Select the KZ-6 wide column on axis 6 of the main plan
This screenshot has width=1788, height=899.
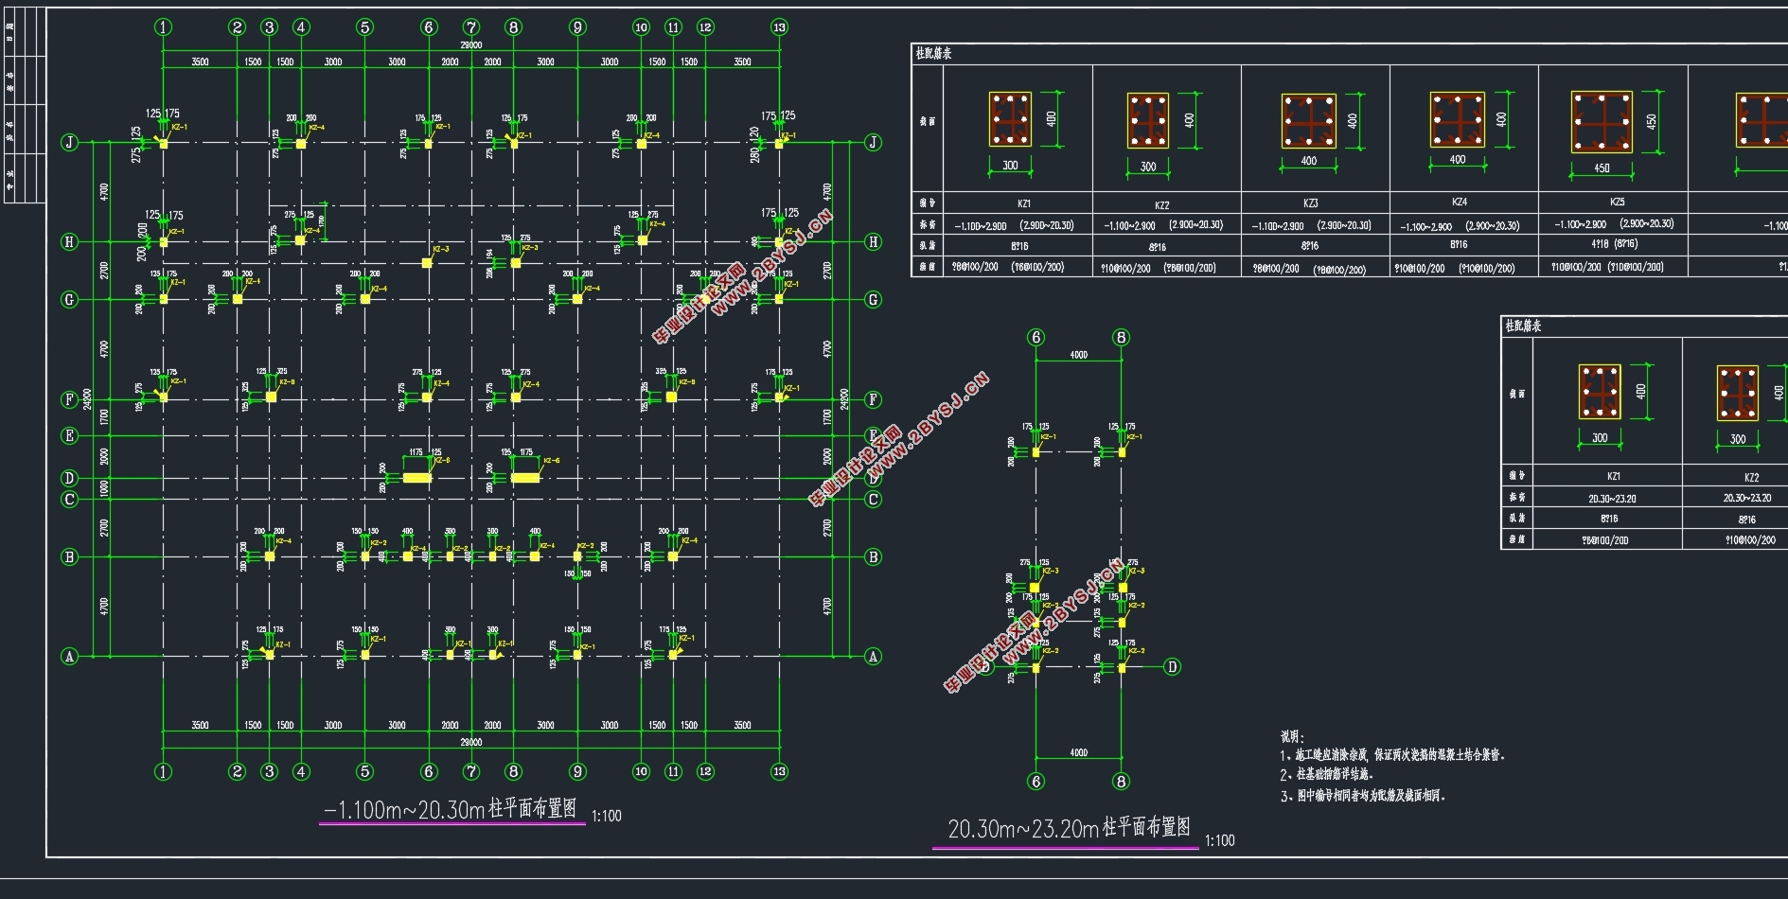pos(417,478)
